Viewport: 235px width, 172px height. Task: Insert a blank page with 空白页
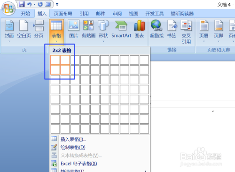tap(24, 29)
